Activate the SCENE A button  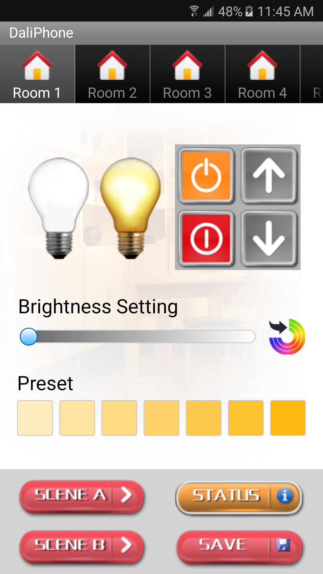point(82,496)
